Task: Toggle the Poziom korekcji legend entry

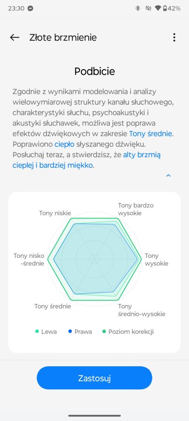Action: click(128, 332)
